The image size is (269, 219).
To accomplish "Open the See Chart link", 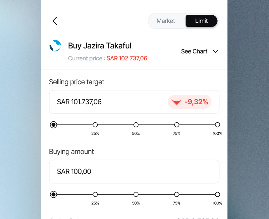I will (x=194, y=51).
